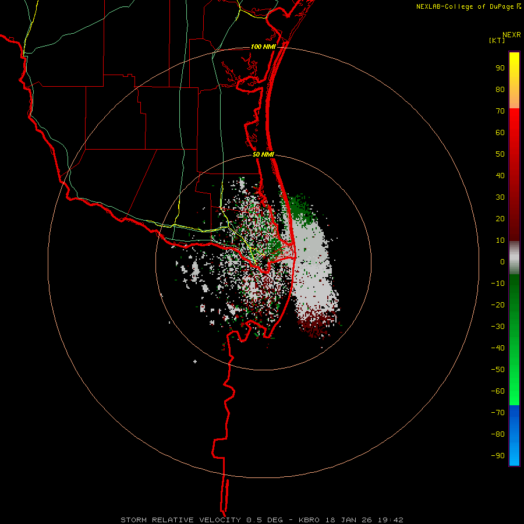The height and width of the screenshot is (524, 524).
Task: Click the KBRO radar site identifier
Action: [x=309, y=520]
